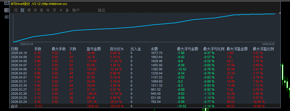Switch to the 综 summary tab
The width and height of the screenshot is (290, 111).
click(x=16, y=10)
